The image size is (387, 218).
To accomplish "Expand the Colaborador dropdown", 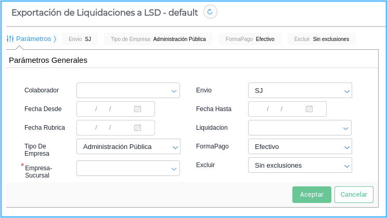I will point(128,90).
